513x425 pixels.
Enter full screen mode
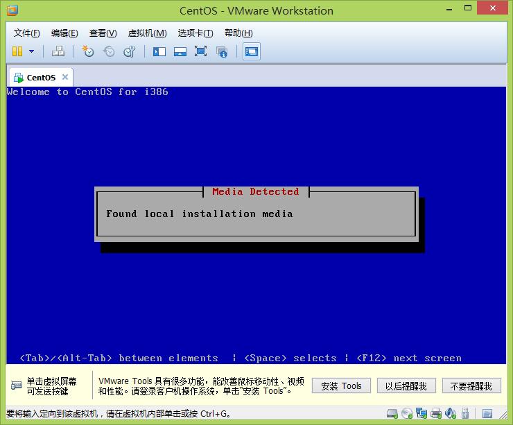pyautogui.click(x=200, y=51)
